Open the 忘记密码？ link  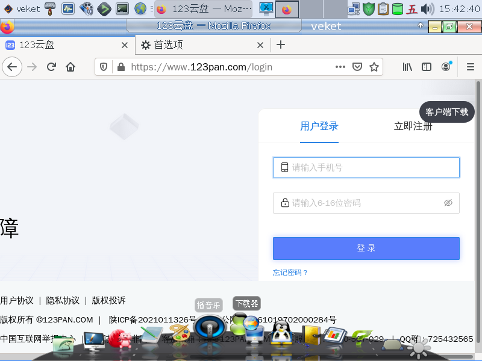(290, 273)
